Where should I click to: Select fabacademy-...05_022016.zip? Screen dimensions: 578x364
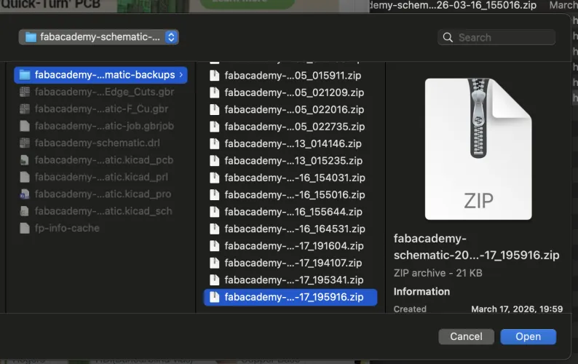pos(290,109)
